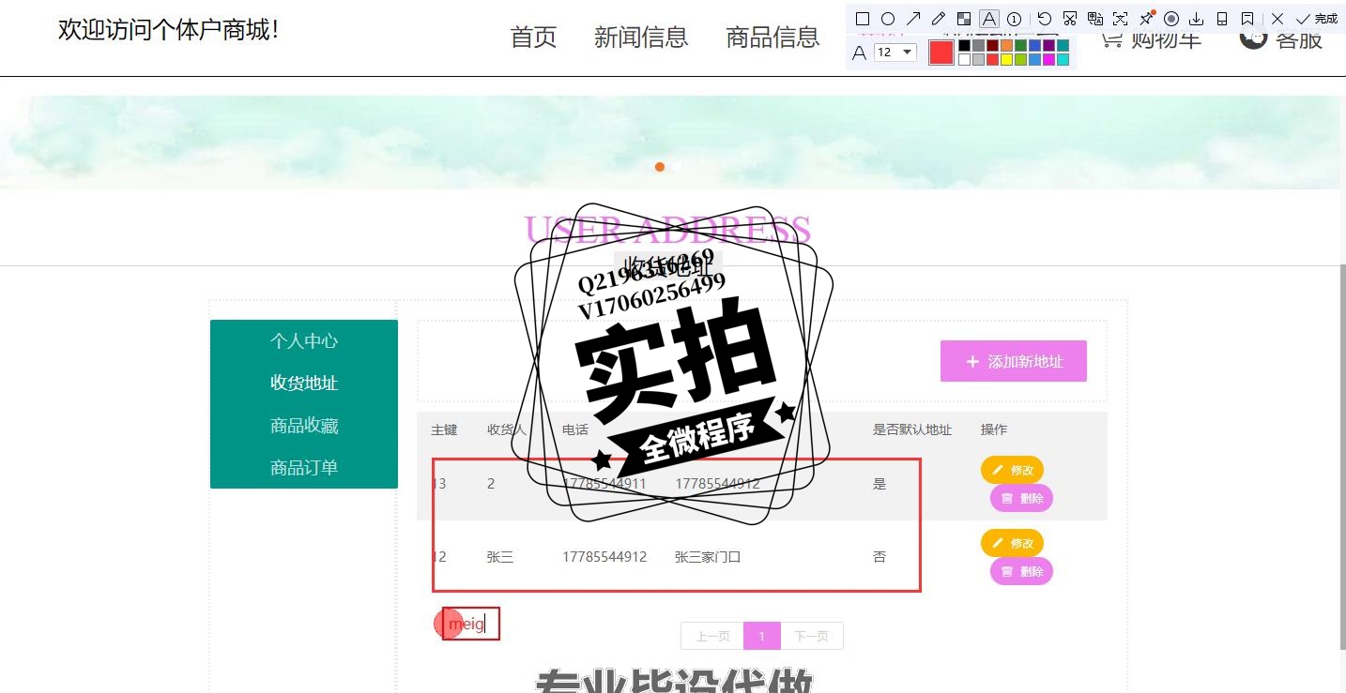
Task: Click the 是 default-address cell
Action: [x=879, y=484]
